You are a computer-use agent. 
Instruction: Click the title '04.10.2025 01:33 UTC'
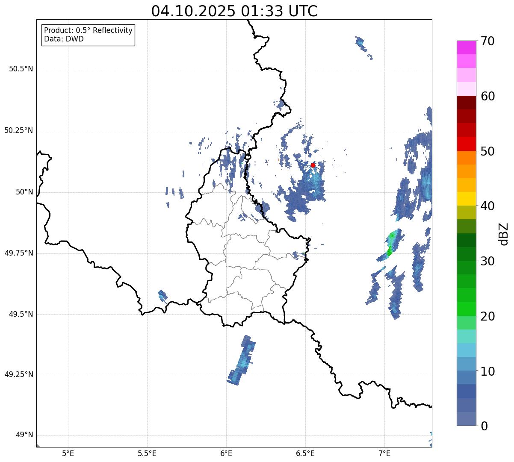pyautogui.click(x=234, y=11)
